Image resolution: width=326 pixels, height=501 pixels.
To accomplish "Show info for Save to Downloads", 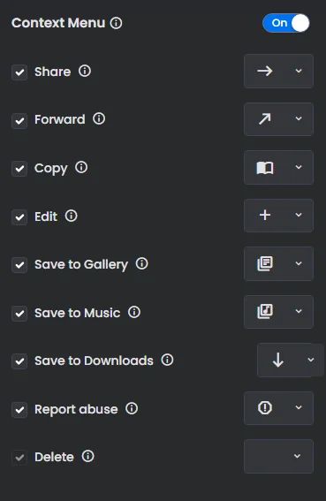I will click(167, 360).
